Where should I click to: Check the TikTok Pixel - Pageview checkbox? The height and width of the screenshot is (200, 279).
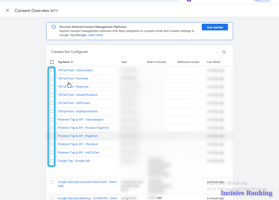tap(52, 87)
